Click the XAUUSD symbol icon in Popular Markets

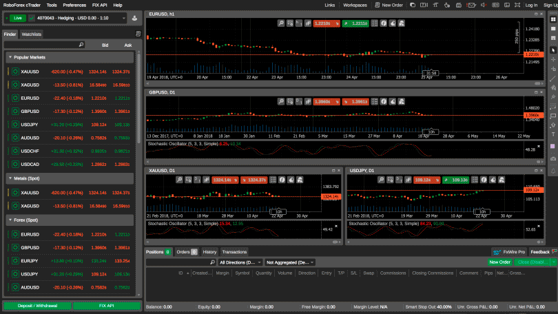point(14,72)
